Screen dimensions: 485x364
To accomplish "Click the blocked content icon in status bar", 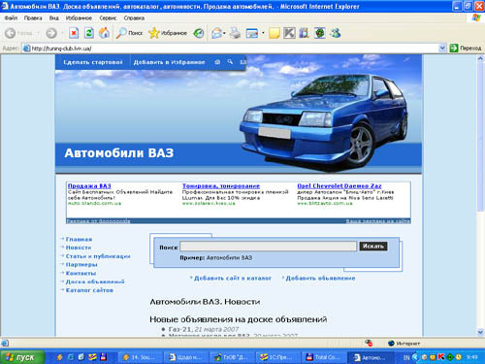I will pos(369,344).
